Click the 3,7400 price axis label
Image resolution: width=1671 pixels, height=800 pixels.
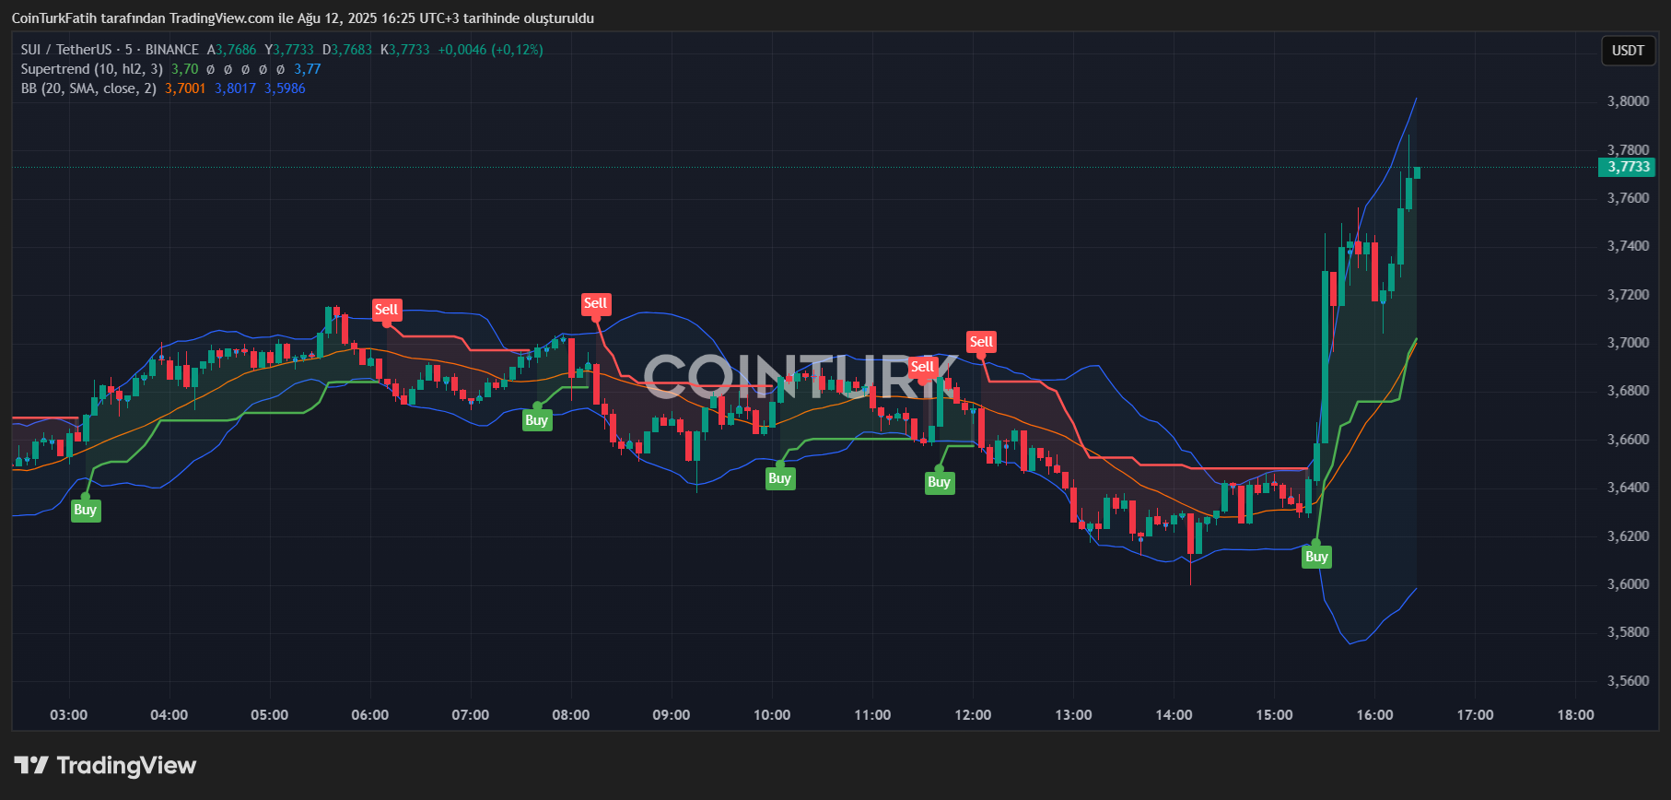tap(1628, 246)
